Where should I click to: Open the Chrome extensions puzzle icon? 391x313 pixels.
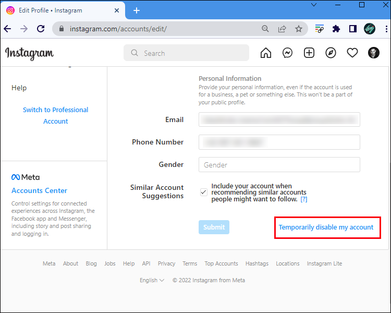[x=336, y=29]
